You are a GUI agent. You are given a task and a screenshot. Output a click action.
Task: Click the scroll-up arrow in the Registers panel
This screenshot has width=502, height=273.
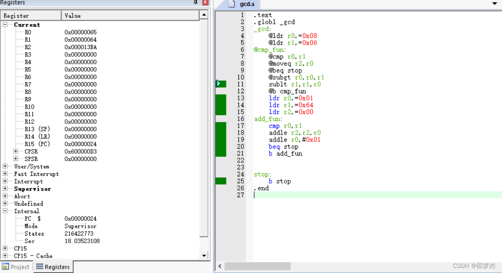[x=204, y=14]
